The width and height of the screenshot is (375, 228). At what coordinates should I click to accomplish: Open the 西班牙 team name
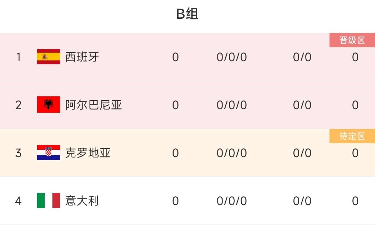82,57
